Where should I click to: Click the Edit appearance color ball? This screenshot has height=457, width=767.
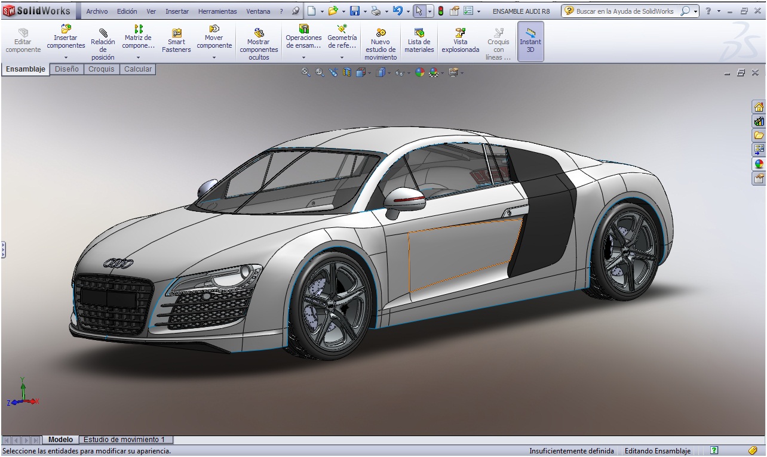(x=420, y=72)
